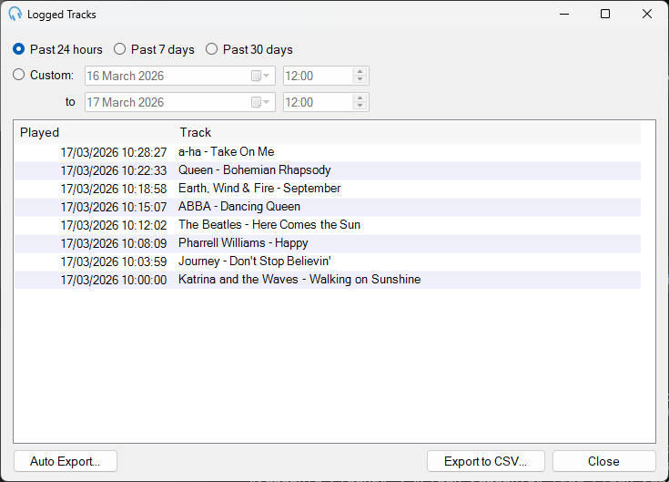Increase the start time with up arrow
This screenshot has height=482, width=669.
coord(360,72)
